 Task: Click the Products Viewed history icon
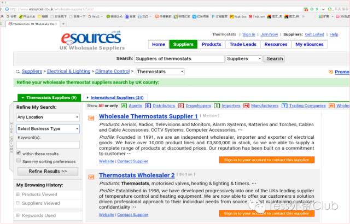pyautogui.click(x=18, y=194)
